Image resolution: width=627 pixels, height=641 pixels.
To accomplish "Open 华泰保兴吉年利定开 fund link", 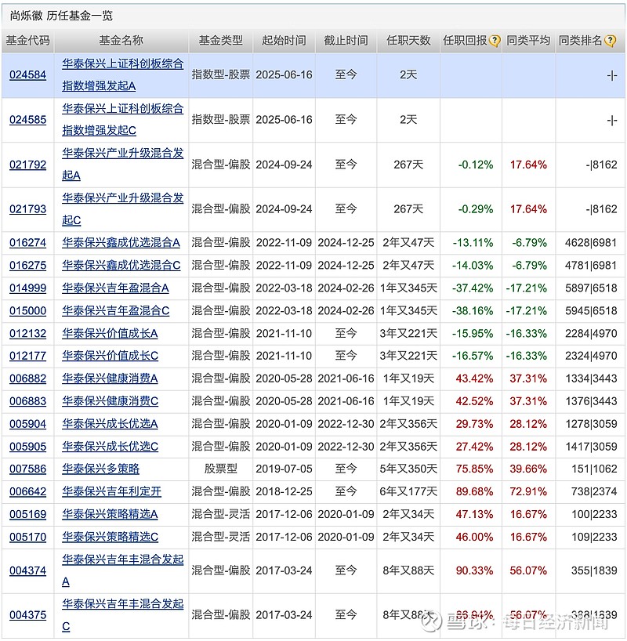I will [x=111, y=491].
